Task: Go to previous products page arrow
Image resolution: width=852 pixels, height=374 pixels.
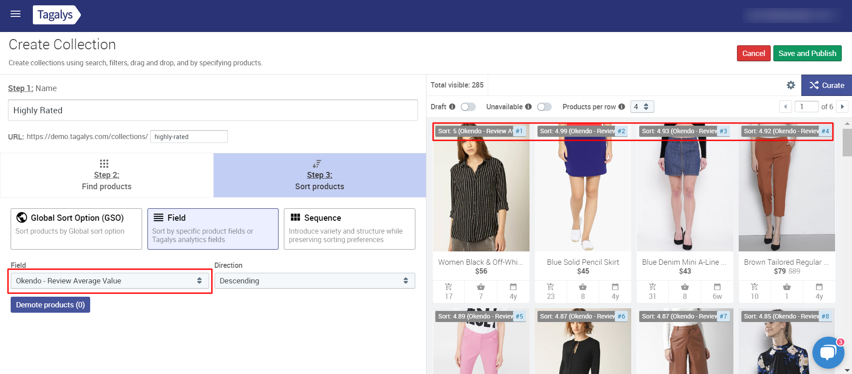Action: pyautogui.click(x=785, y=107)
